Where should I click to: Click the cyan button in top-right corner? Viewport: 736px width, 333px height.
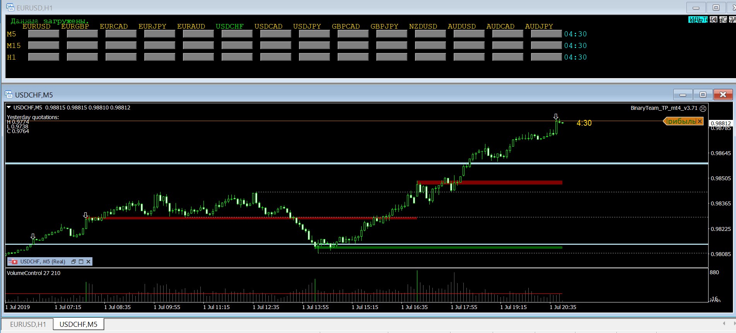click(x=696, y=20)
